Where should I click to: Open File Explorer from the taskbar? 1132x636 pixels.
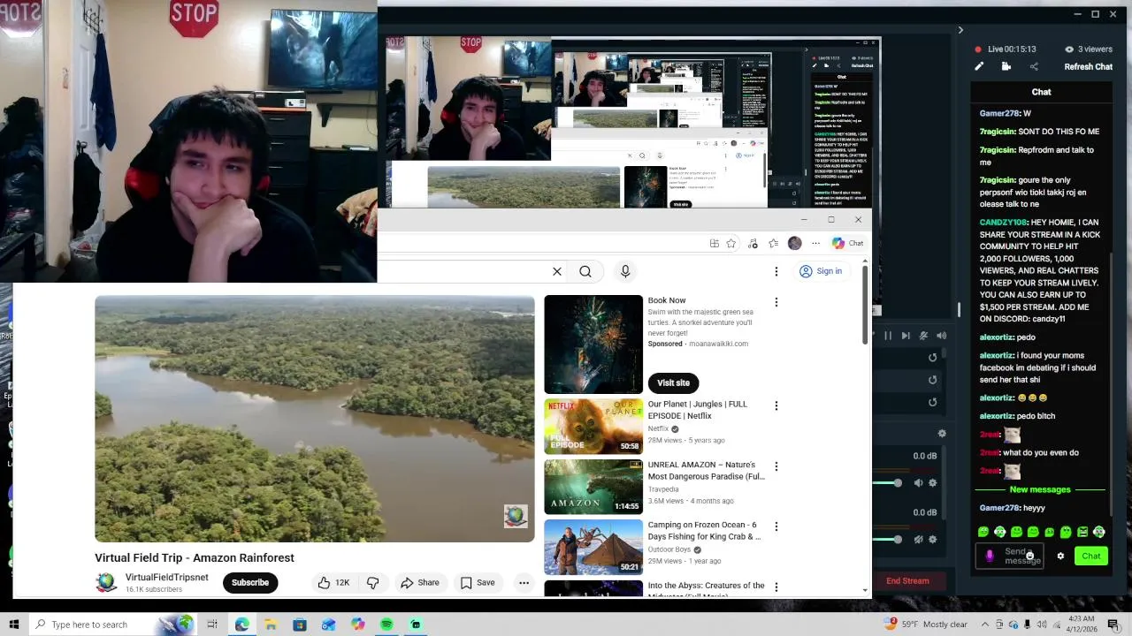[x=271, y=625]
